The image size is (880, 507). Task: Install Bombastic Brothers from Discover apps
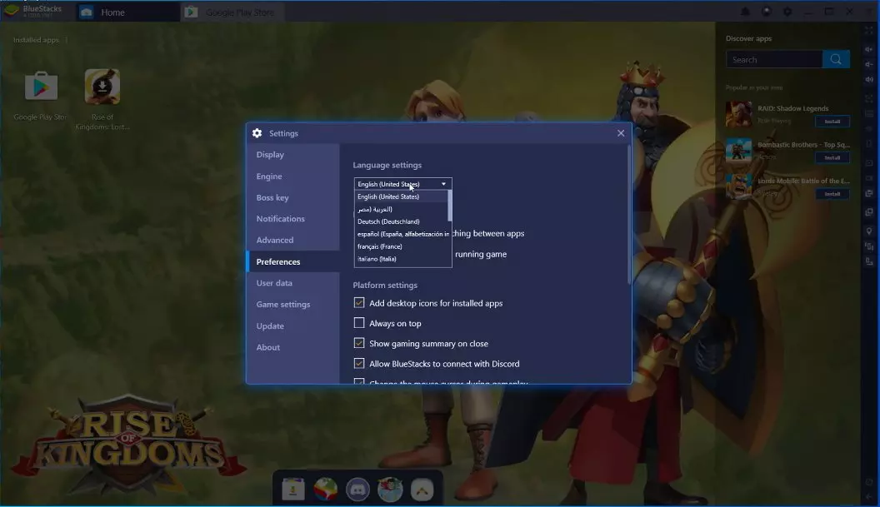click(x=832, y=157)
